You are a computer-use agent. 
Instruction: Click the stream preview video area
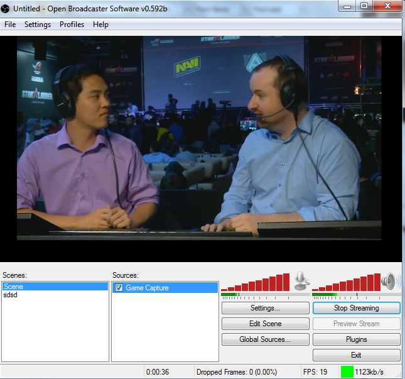(x=199, y=138)
